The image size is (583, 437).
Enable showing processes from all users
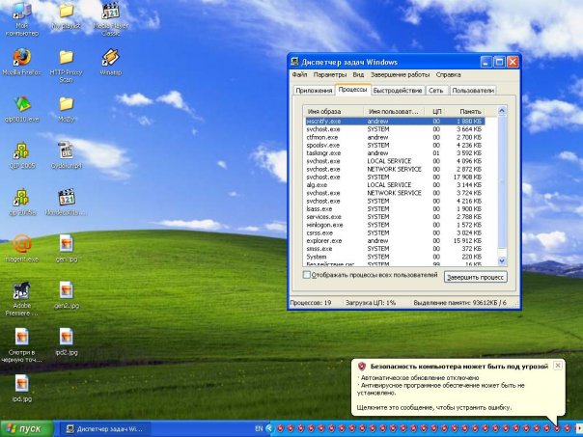[x=308, y=275]
